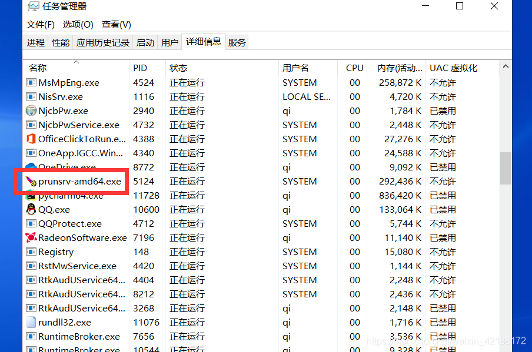Sort by the 用户名 column header
The width and height of the screenshot is (532, 352).
pos(308,68)
